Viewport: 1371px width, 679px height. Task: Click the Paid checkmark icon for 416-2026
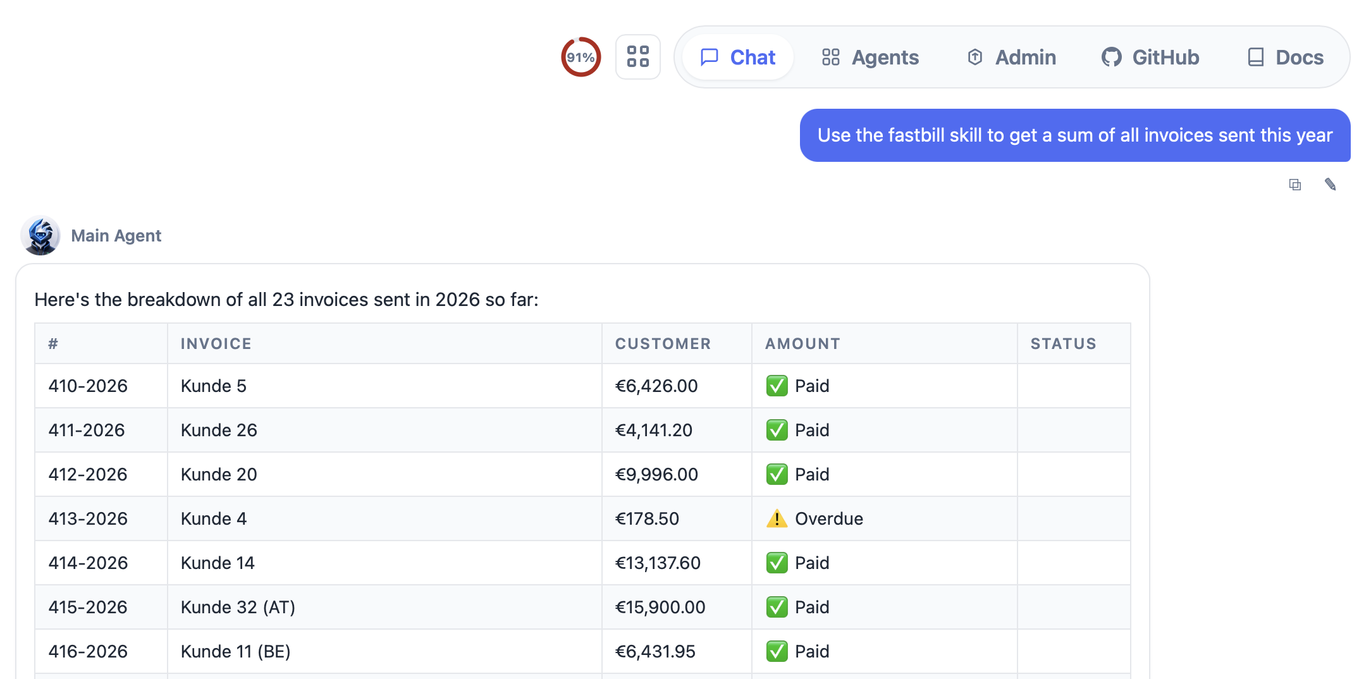tap(777, 651)
